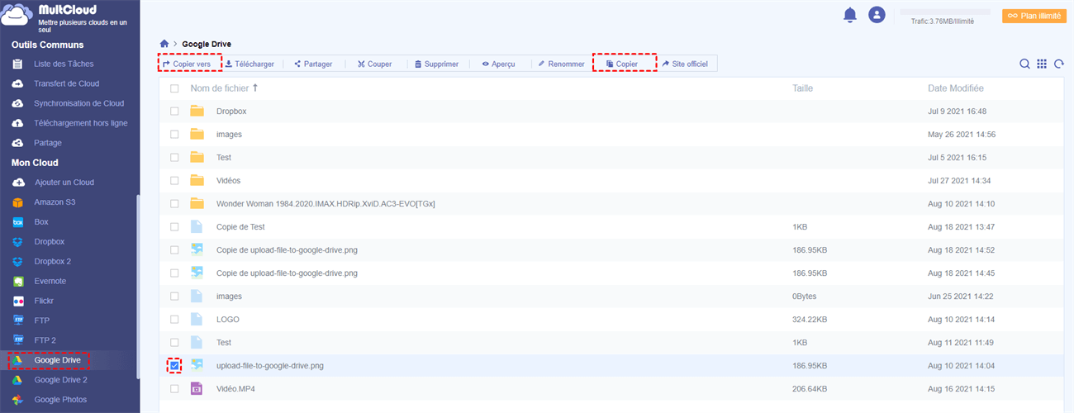Open the Test file dated Aug 11
The height and width of the screenshot is (413, 1074).
(224, 342)
